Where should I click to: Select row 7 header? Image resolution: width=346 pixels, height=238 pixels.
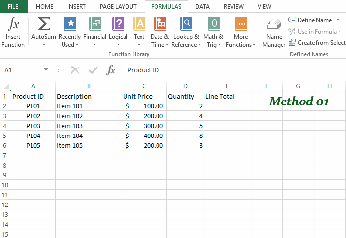click(5, 156)
